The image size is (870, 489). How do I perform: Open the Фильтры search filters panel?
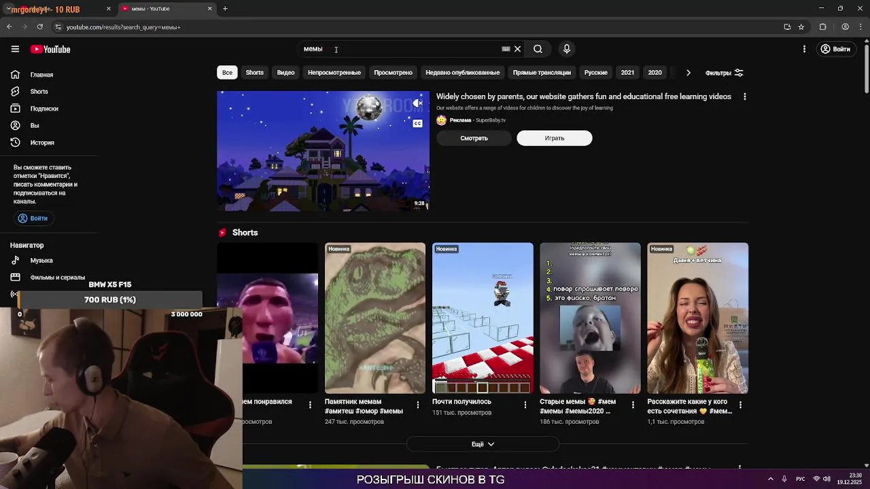725,73
